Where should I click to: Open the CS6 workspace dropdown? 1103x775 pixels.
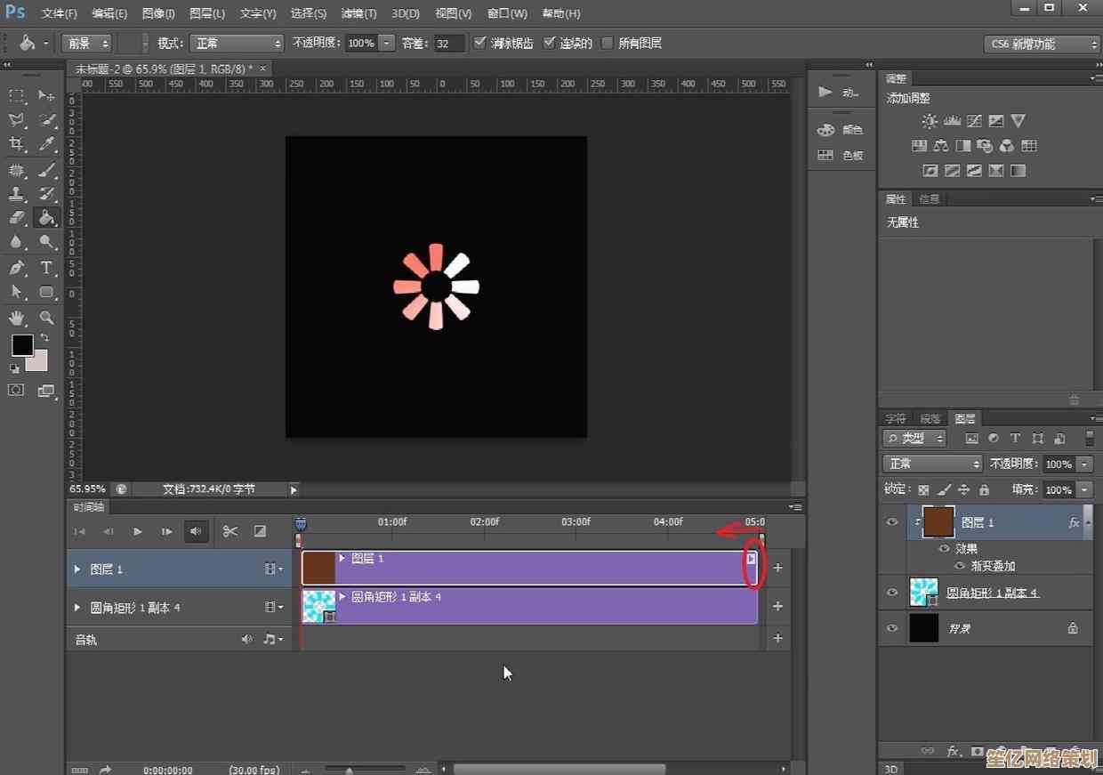(1043, 44)
